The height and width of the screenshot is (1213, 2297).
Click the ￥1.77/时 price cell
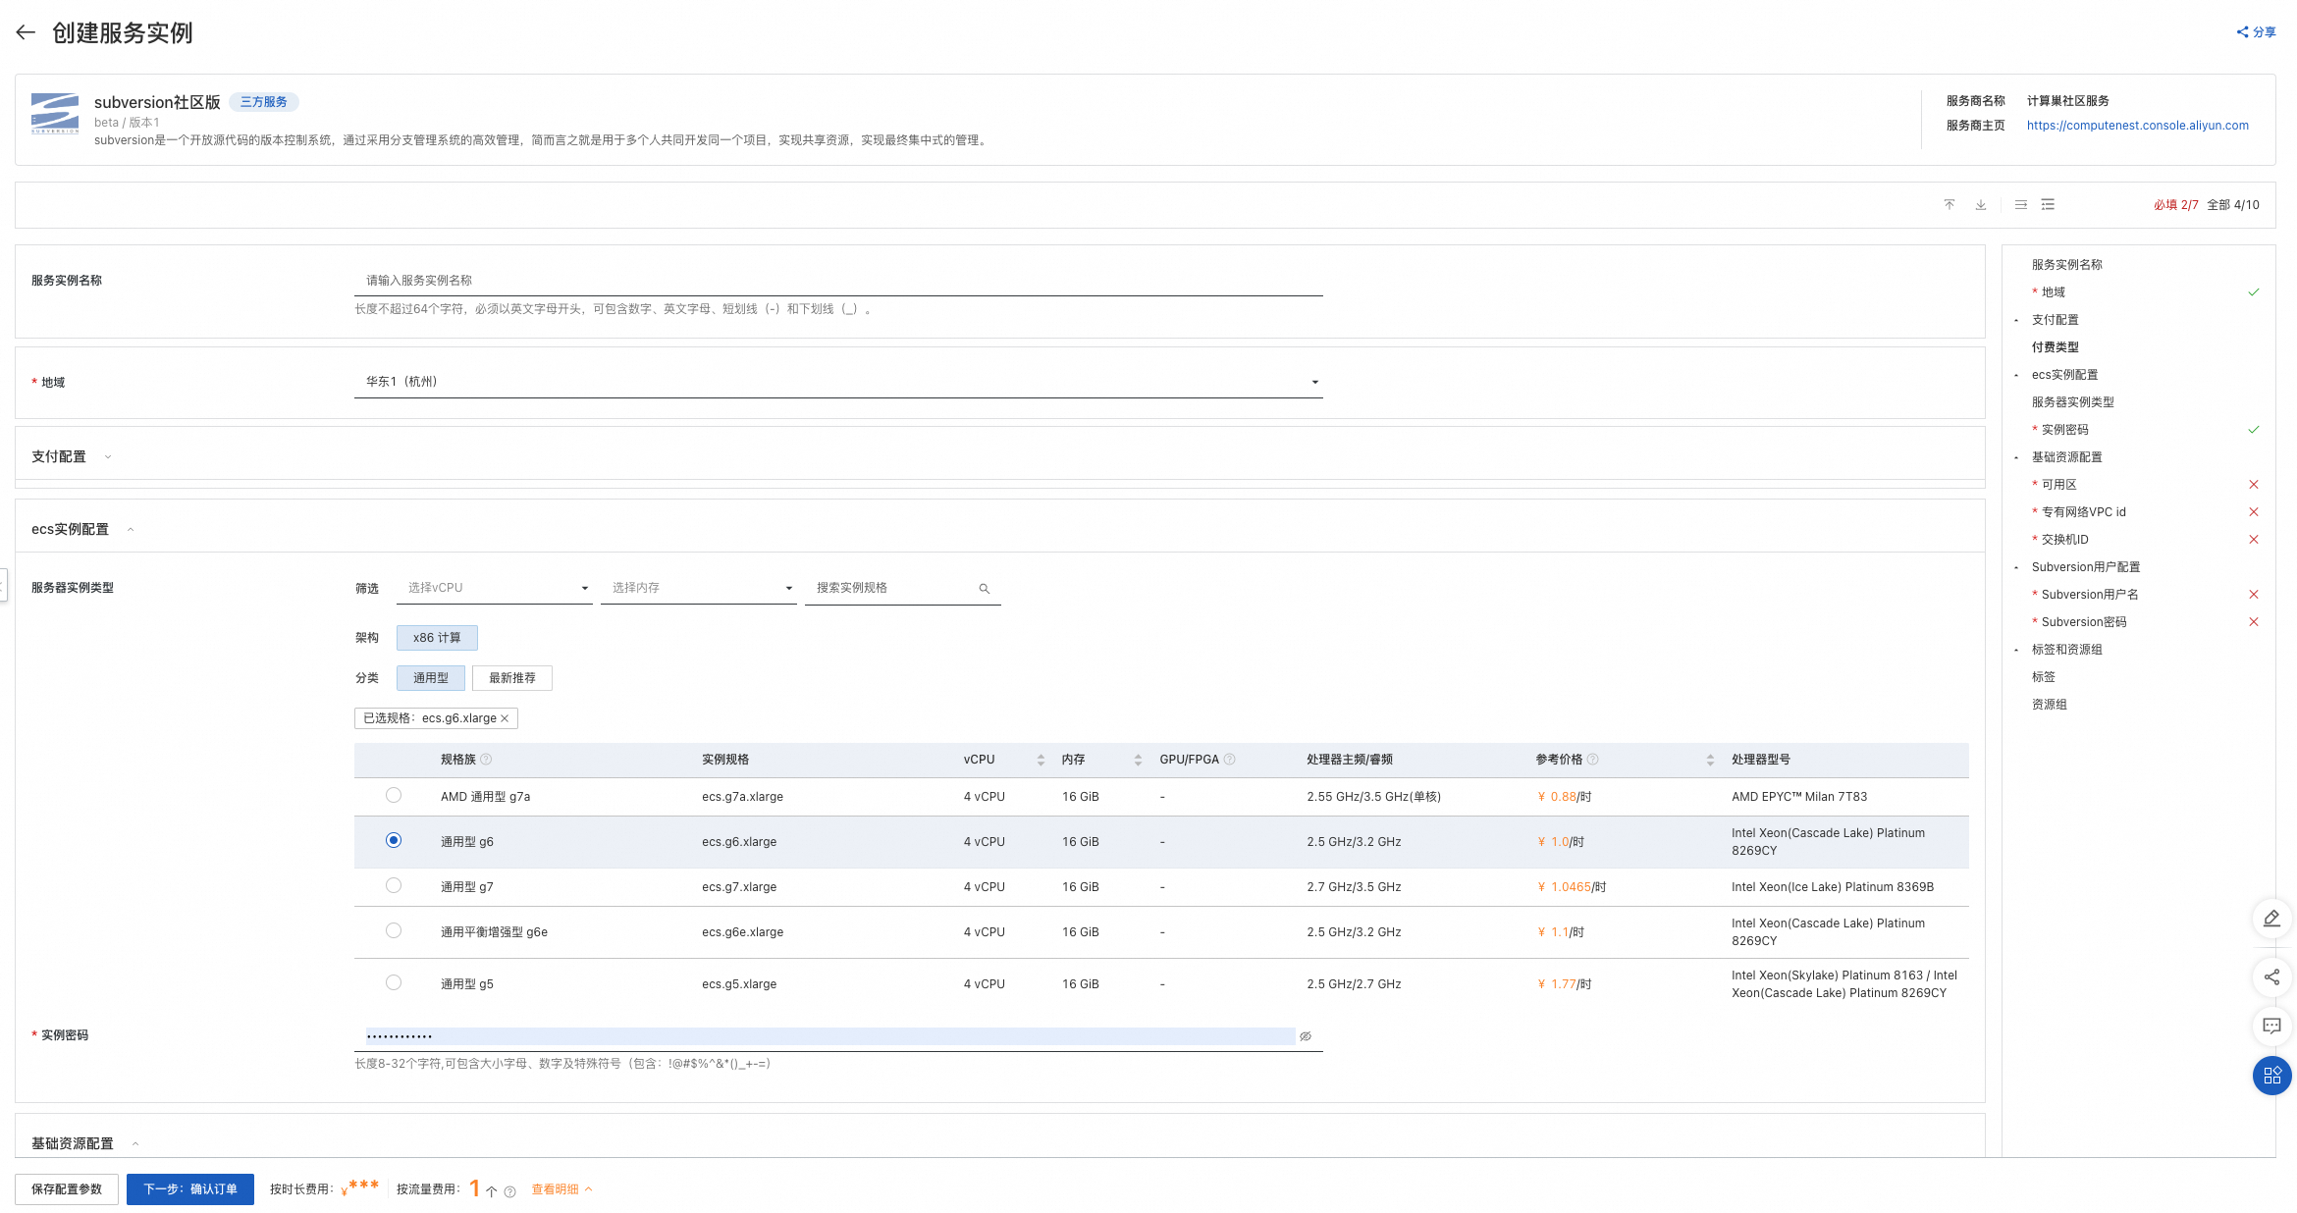point(1565,984)
